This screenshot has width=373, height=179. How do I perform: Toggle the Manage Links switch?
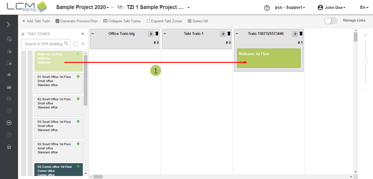coord(331,21)
